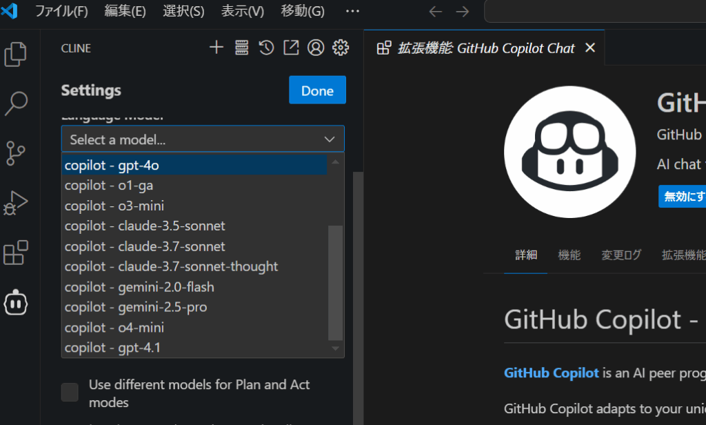Screen dimensions: 706x425
Task: Open the Cline robot icon in activity bar
Action: point(16,302)
